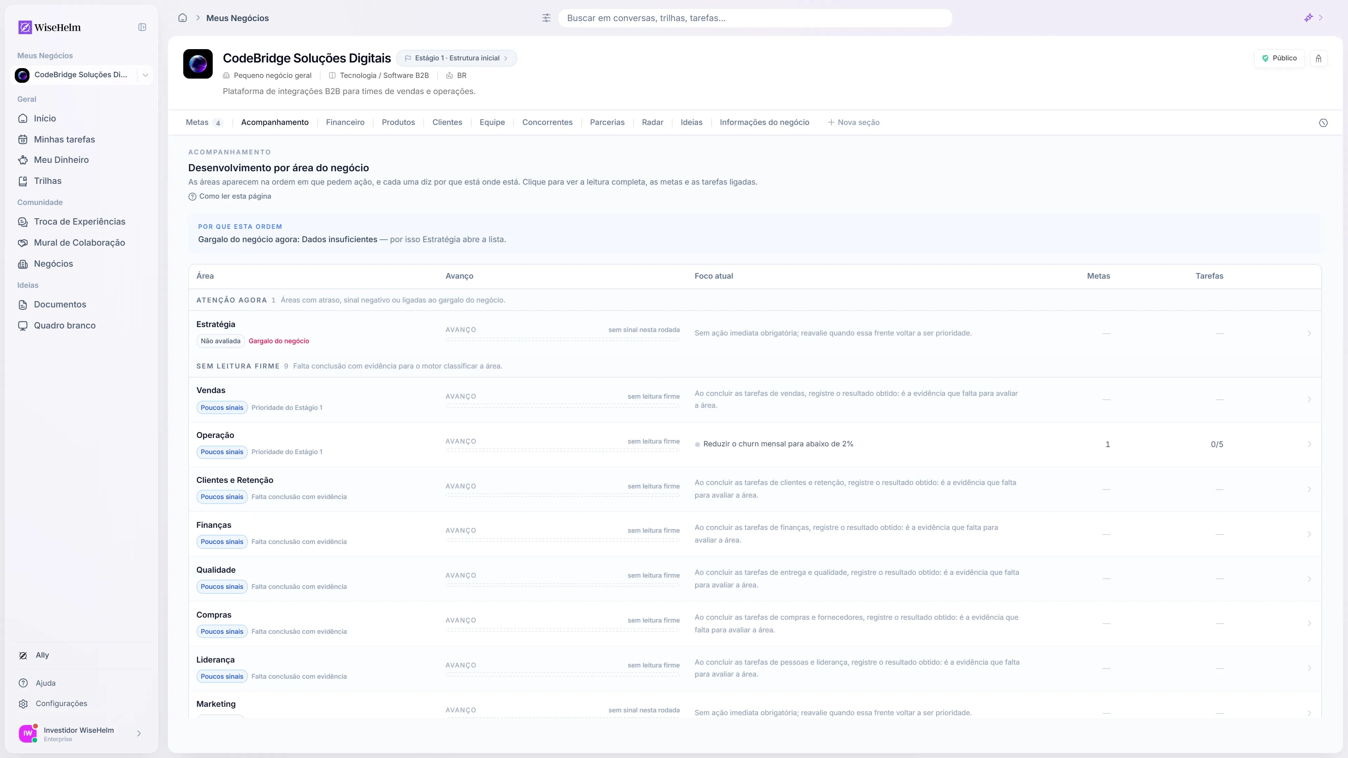Click into the Buscar em conversas search field
Image resolution: width=1348 pixels, height=758 pixels.
click(755, 18)
